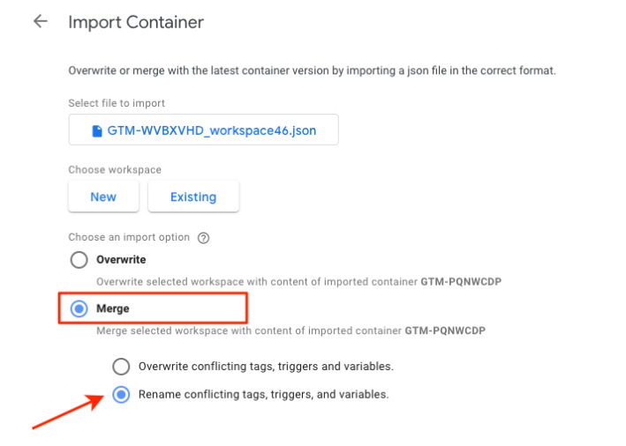This screenshot has width=626, height=446.
Task: Click the back arrow beside Import Container
Action: [x=40, y=21]
